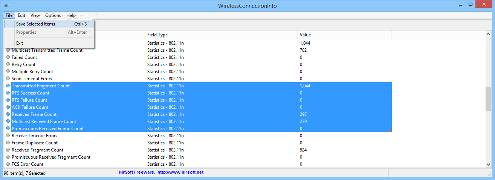Select the Retry Count row
The image size is (495, 180).
[x=198, y=64]
